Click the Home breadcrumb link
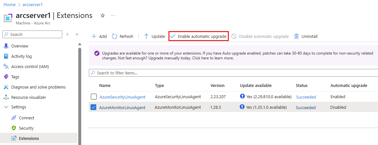Viewport: 378px width, 145px height. point(9,5)
